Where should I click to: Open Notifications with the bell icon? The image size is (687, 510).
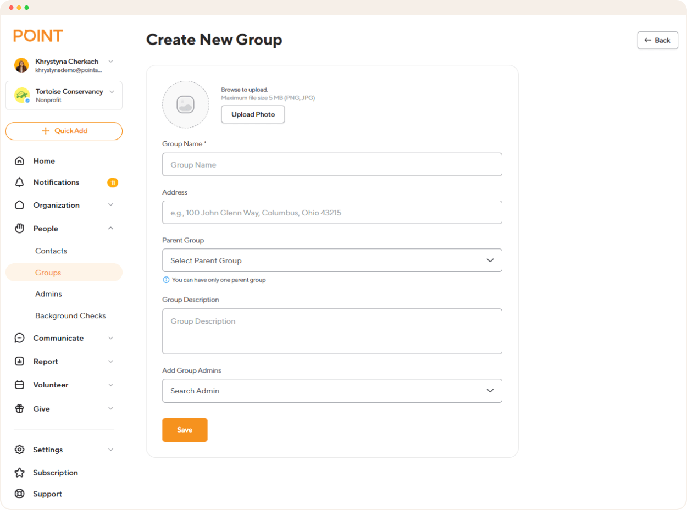click(19, 182)
